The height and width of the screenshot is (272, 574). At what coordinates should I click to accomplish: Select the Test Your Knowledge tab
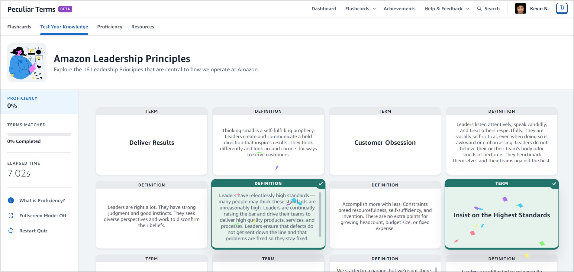[64, 27]
